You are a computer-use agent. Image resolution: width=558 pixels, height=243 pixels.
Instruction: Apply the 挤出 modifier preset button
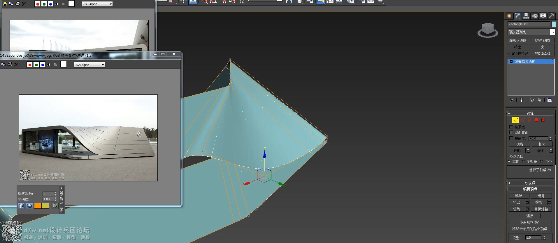[x=518, y=47]
